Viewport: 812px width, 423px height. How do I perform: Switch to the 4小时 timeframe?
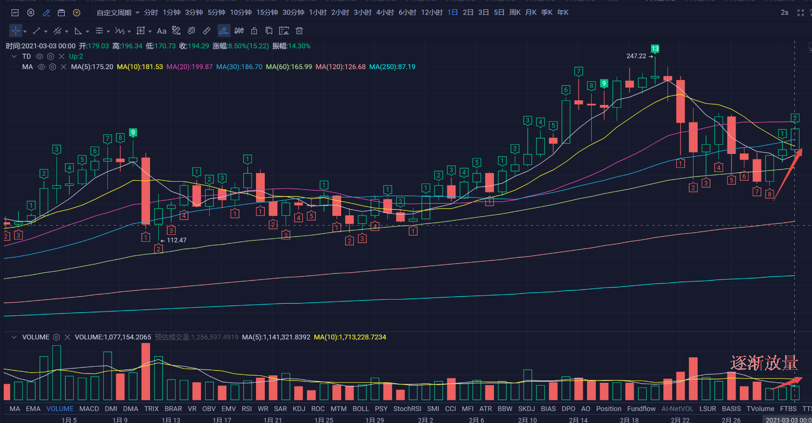385,12
